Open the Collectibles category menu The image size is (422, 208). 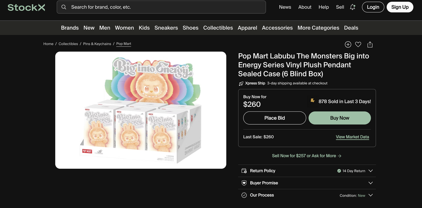[218, 28]
